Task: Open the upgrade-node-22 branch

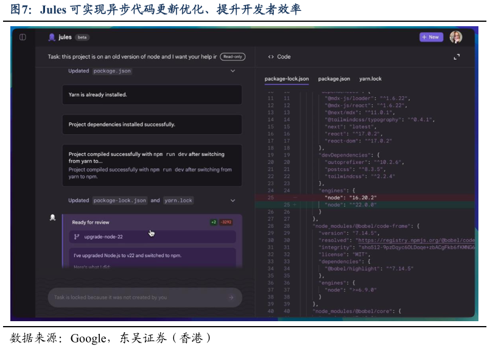Action: pos(153,237)
